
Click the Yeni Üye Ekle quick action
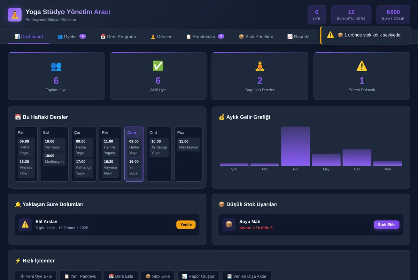[x=36, y=276]
